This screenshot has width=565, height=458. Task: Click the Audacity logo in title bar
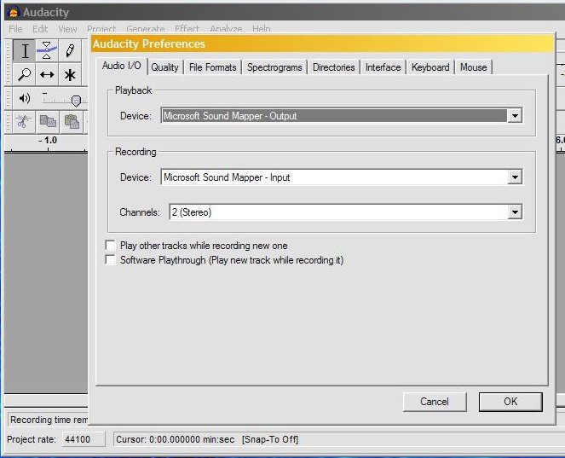pyautogui.click(x=13, y=13)
